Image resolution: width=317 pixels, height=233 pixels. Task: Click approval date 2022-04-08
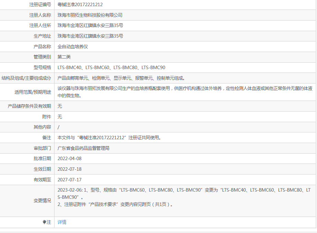(70, 159)
